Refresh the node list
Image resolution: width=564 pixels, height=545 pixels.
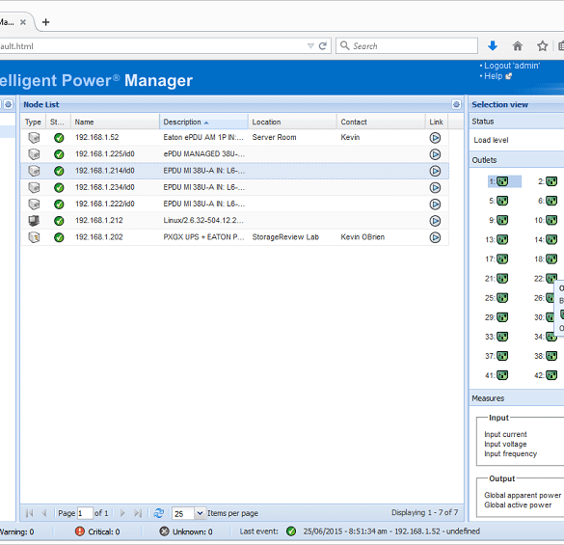(x=159, y=513)
